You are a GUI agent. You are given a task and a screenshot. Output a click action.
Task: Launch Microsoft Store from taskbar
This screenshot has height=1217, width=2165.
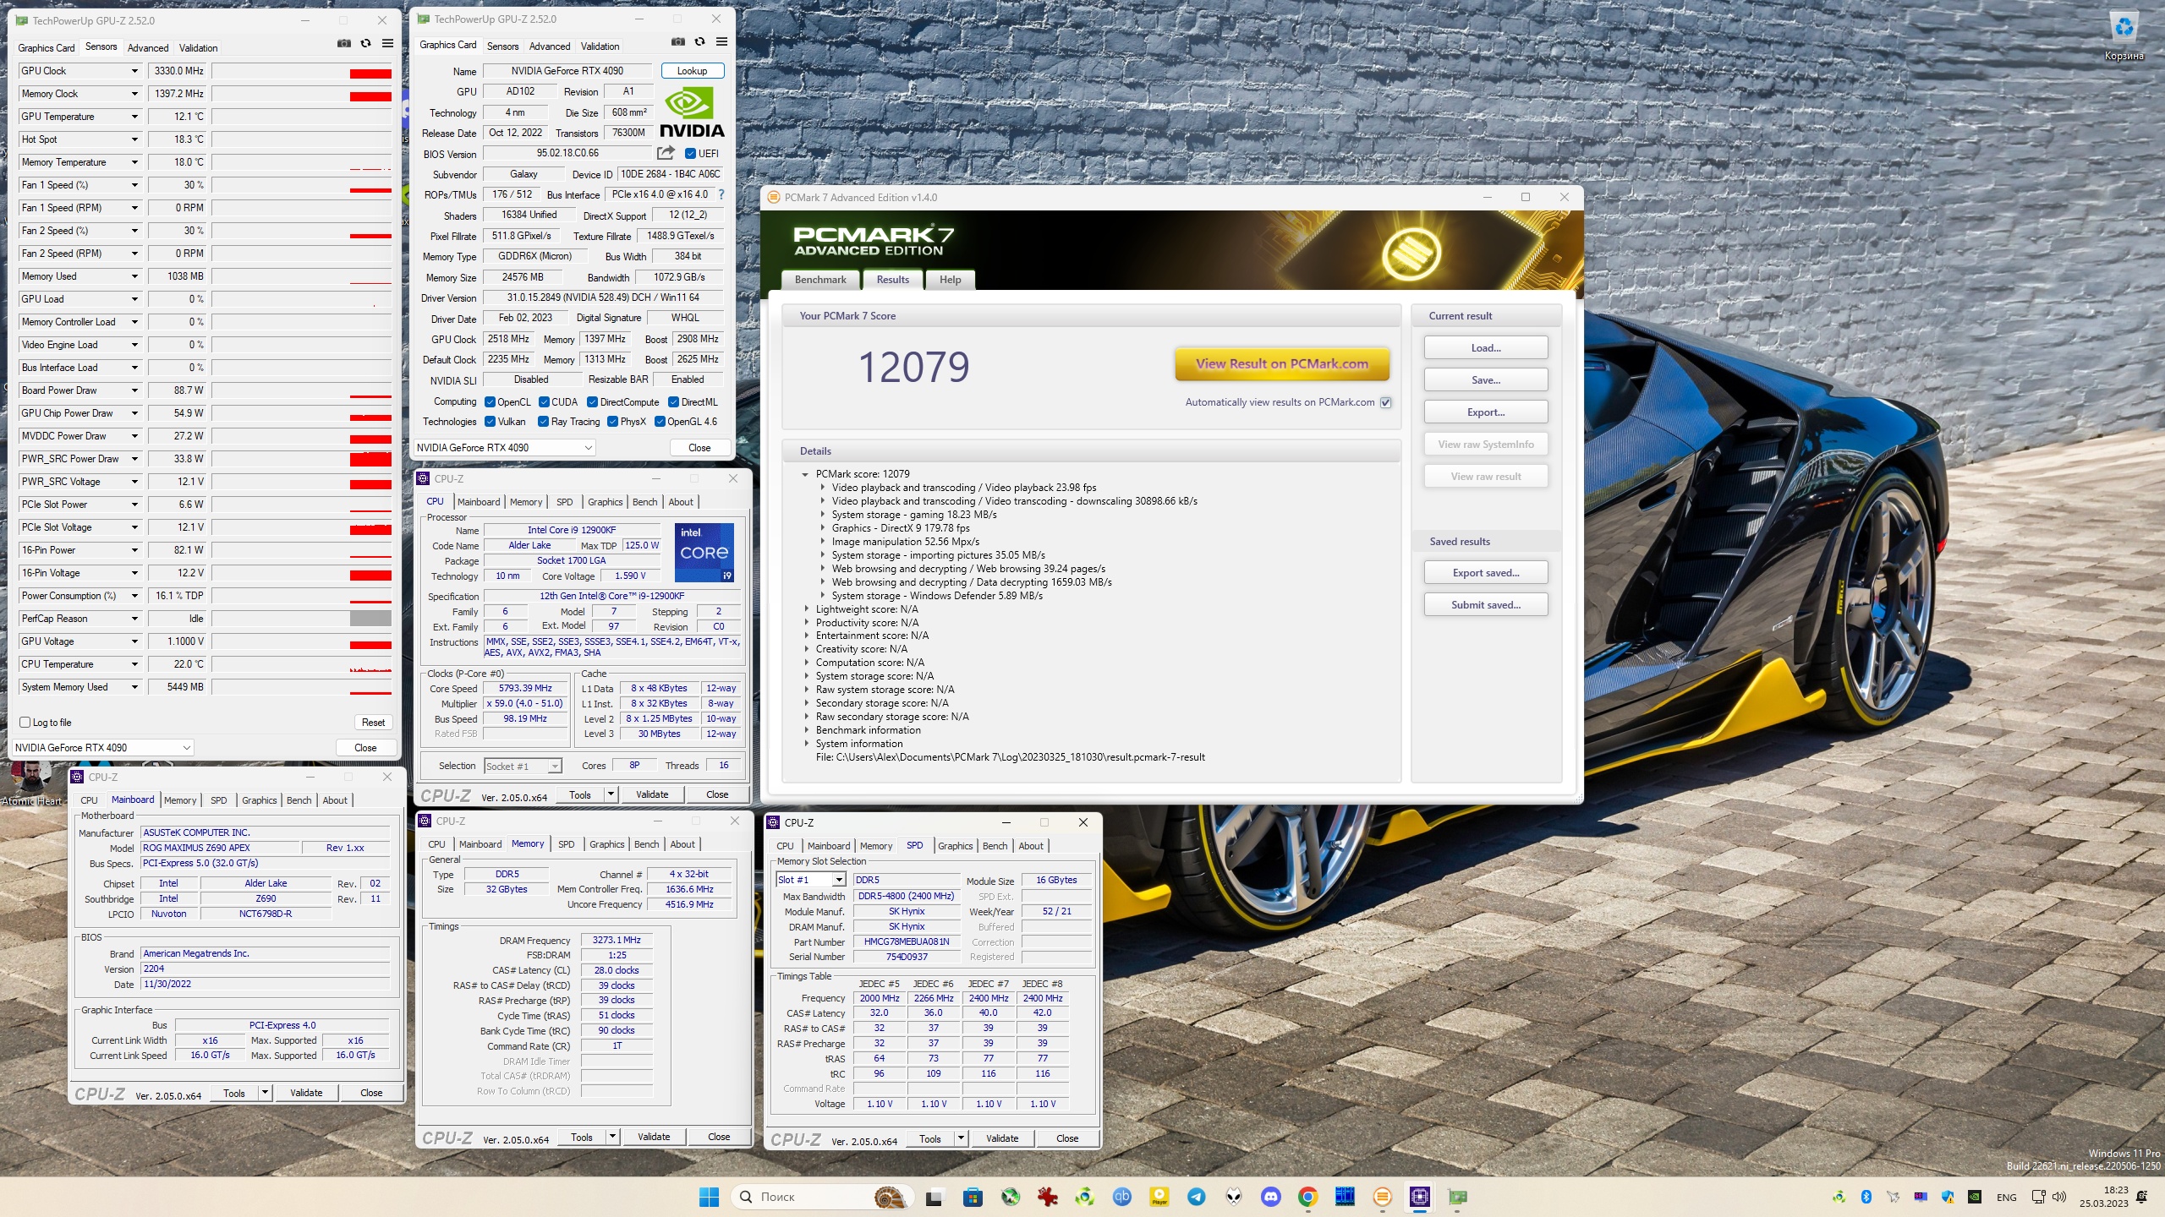[x=973, y=1197]
